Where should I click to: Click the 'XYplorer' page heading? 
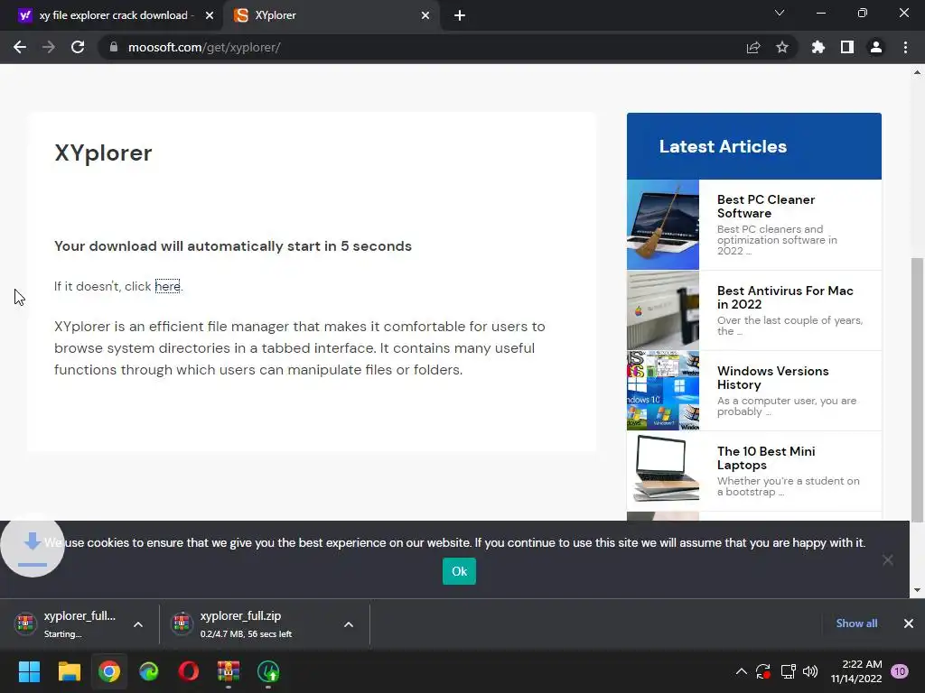coord(103,153)
